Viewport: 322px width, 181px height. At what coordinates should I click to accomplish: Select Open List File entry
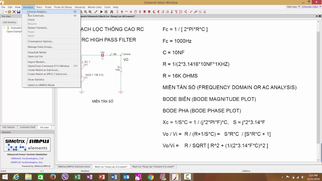coord(51,56)
